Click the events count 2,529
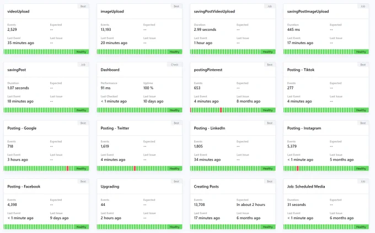This screenshot has height=233, width=375. coord(12,30)
